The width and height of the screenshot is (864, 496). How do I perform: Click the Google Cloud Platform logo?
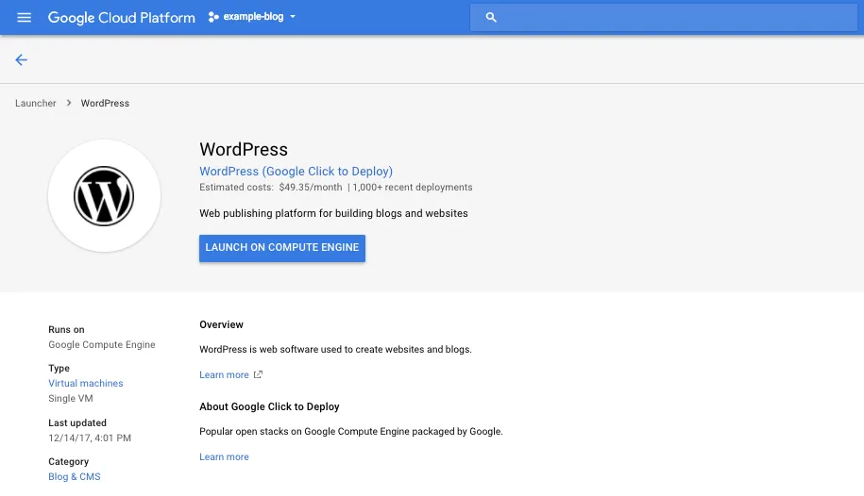pos(121,18)
